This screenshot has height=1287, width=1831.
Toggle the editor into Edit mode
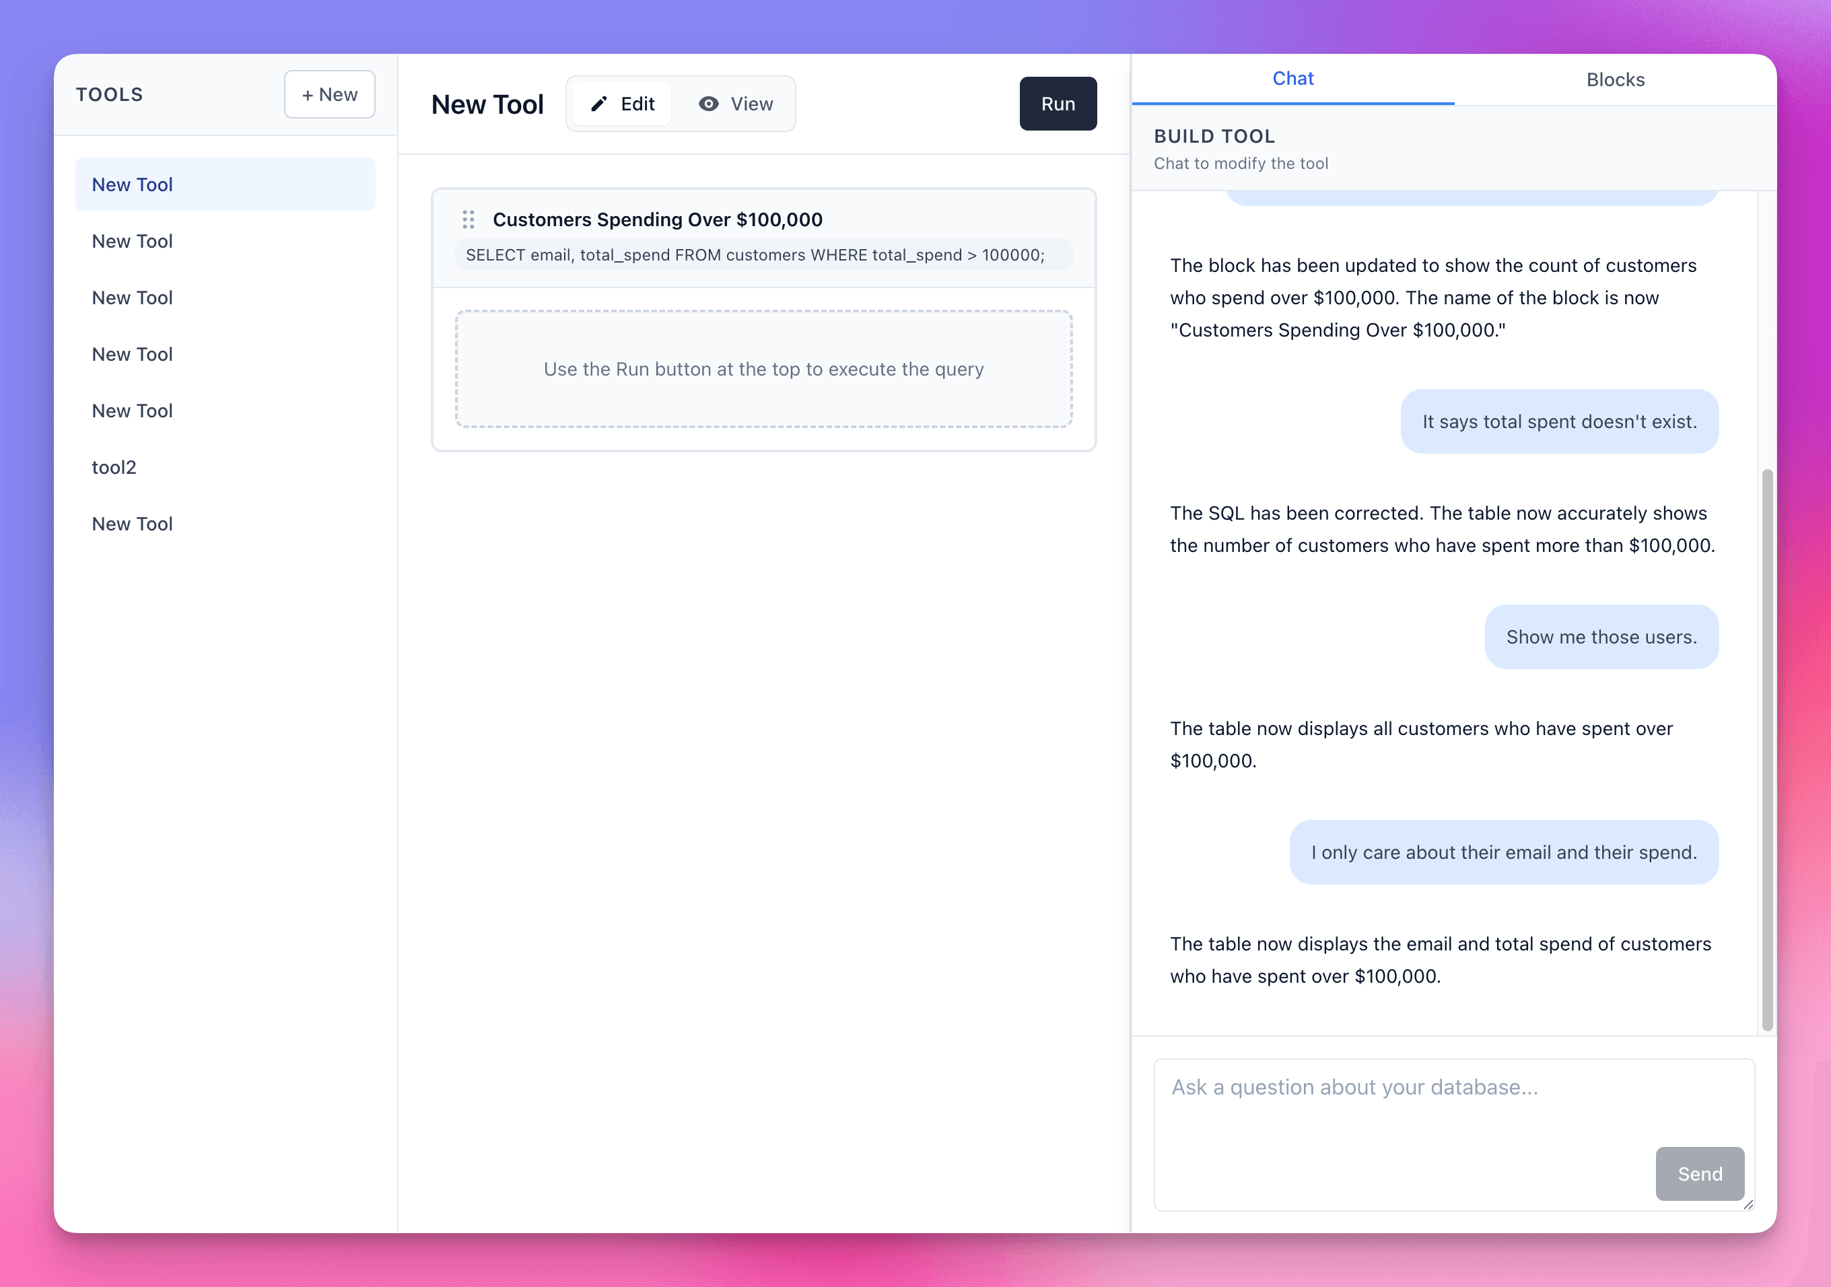(x=621, y=104)
